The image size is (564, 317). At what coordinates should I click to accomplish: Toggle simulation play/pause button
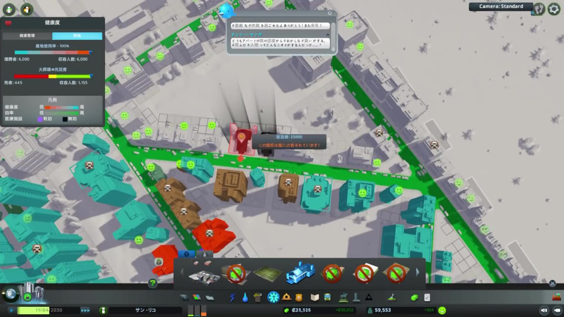(x=12, y=310)
